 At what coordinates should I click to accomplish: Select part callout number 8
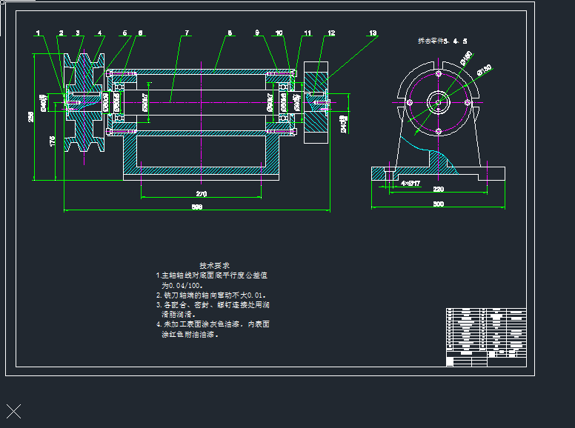click(230, 33)
